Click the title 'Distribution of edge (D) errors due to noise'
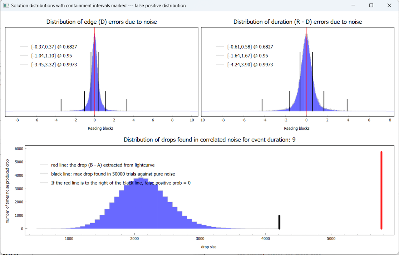The width and height of the screenshot is (399, 255). pyautogui.click(x=102, y=22)
